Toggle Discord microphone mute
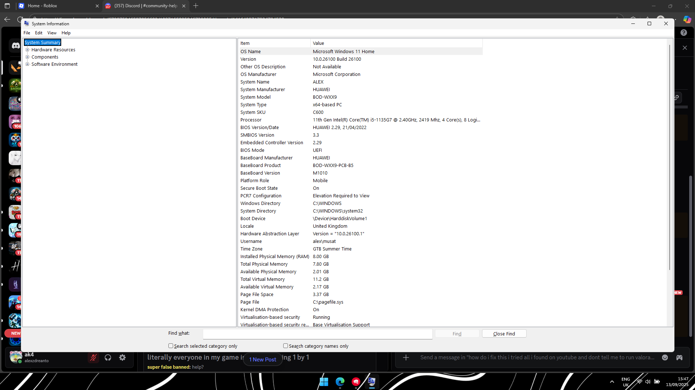This screenshot has width=695, height=390. coord(93,357)
